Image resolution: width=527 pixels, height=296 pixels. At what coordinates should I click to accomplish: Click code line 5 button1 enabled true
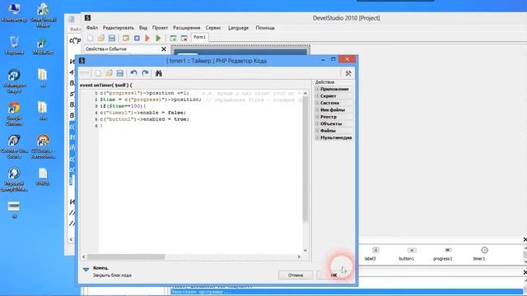click(x=145, y=119)
